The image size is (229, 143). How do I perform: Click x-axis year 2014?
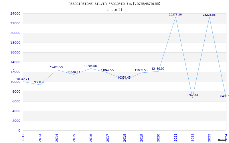57,138
